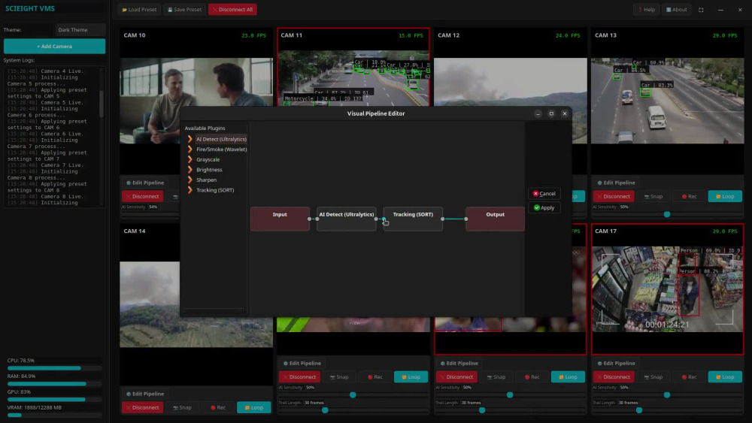Toggle Loop on CAM 13
Image resolution: width=752 pixels, height=423 pixels.
point(725,196)
